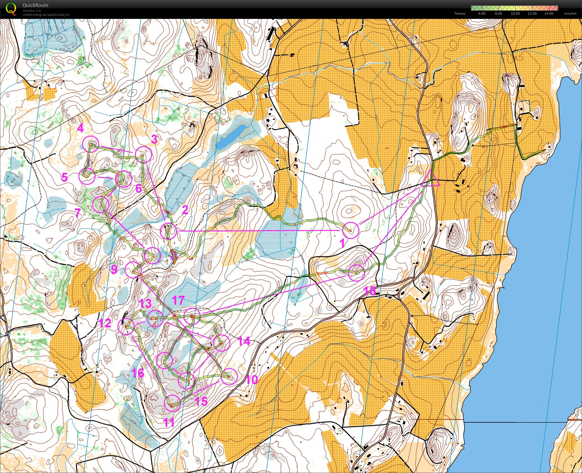The height and width of the screenshot is (473, 582).
Task: Click the pink number label 15
Action: click(x=201, y=401)
